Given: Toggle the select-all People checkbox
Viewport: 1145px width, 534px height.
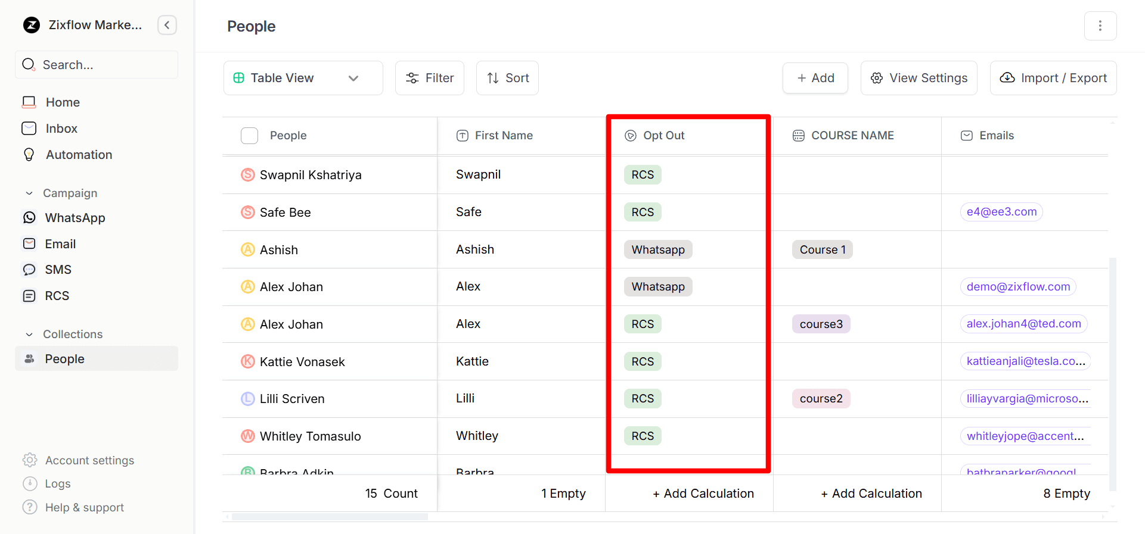Looking at the screenshot, I should (249, 136).
